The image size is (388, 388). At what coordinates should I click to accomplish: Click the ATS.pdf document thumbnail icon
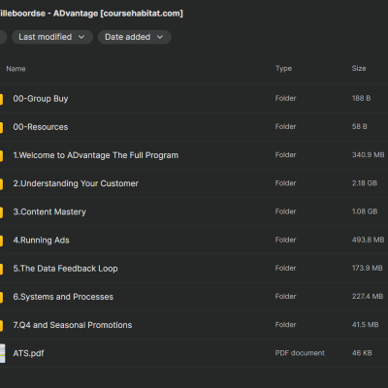tap(2, 353)
